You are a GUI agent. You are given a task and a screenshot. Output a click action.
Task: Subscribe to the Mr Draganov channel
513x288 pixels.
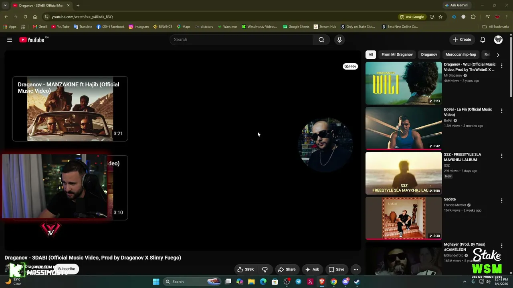pyautogui.click(x=67, y=269)
